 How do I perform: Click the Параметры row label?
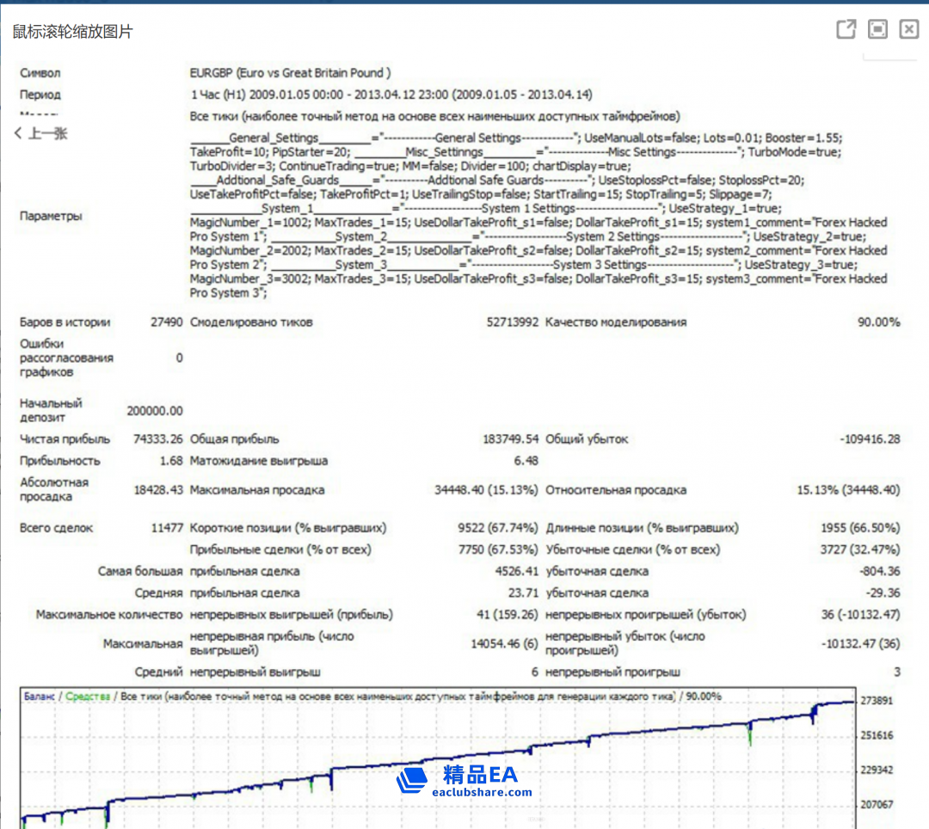(x=51, y=216)
